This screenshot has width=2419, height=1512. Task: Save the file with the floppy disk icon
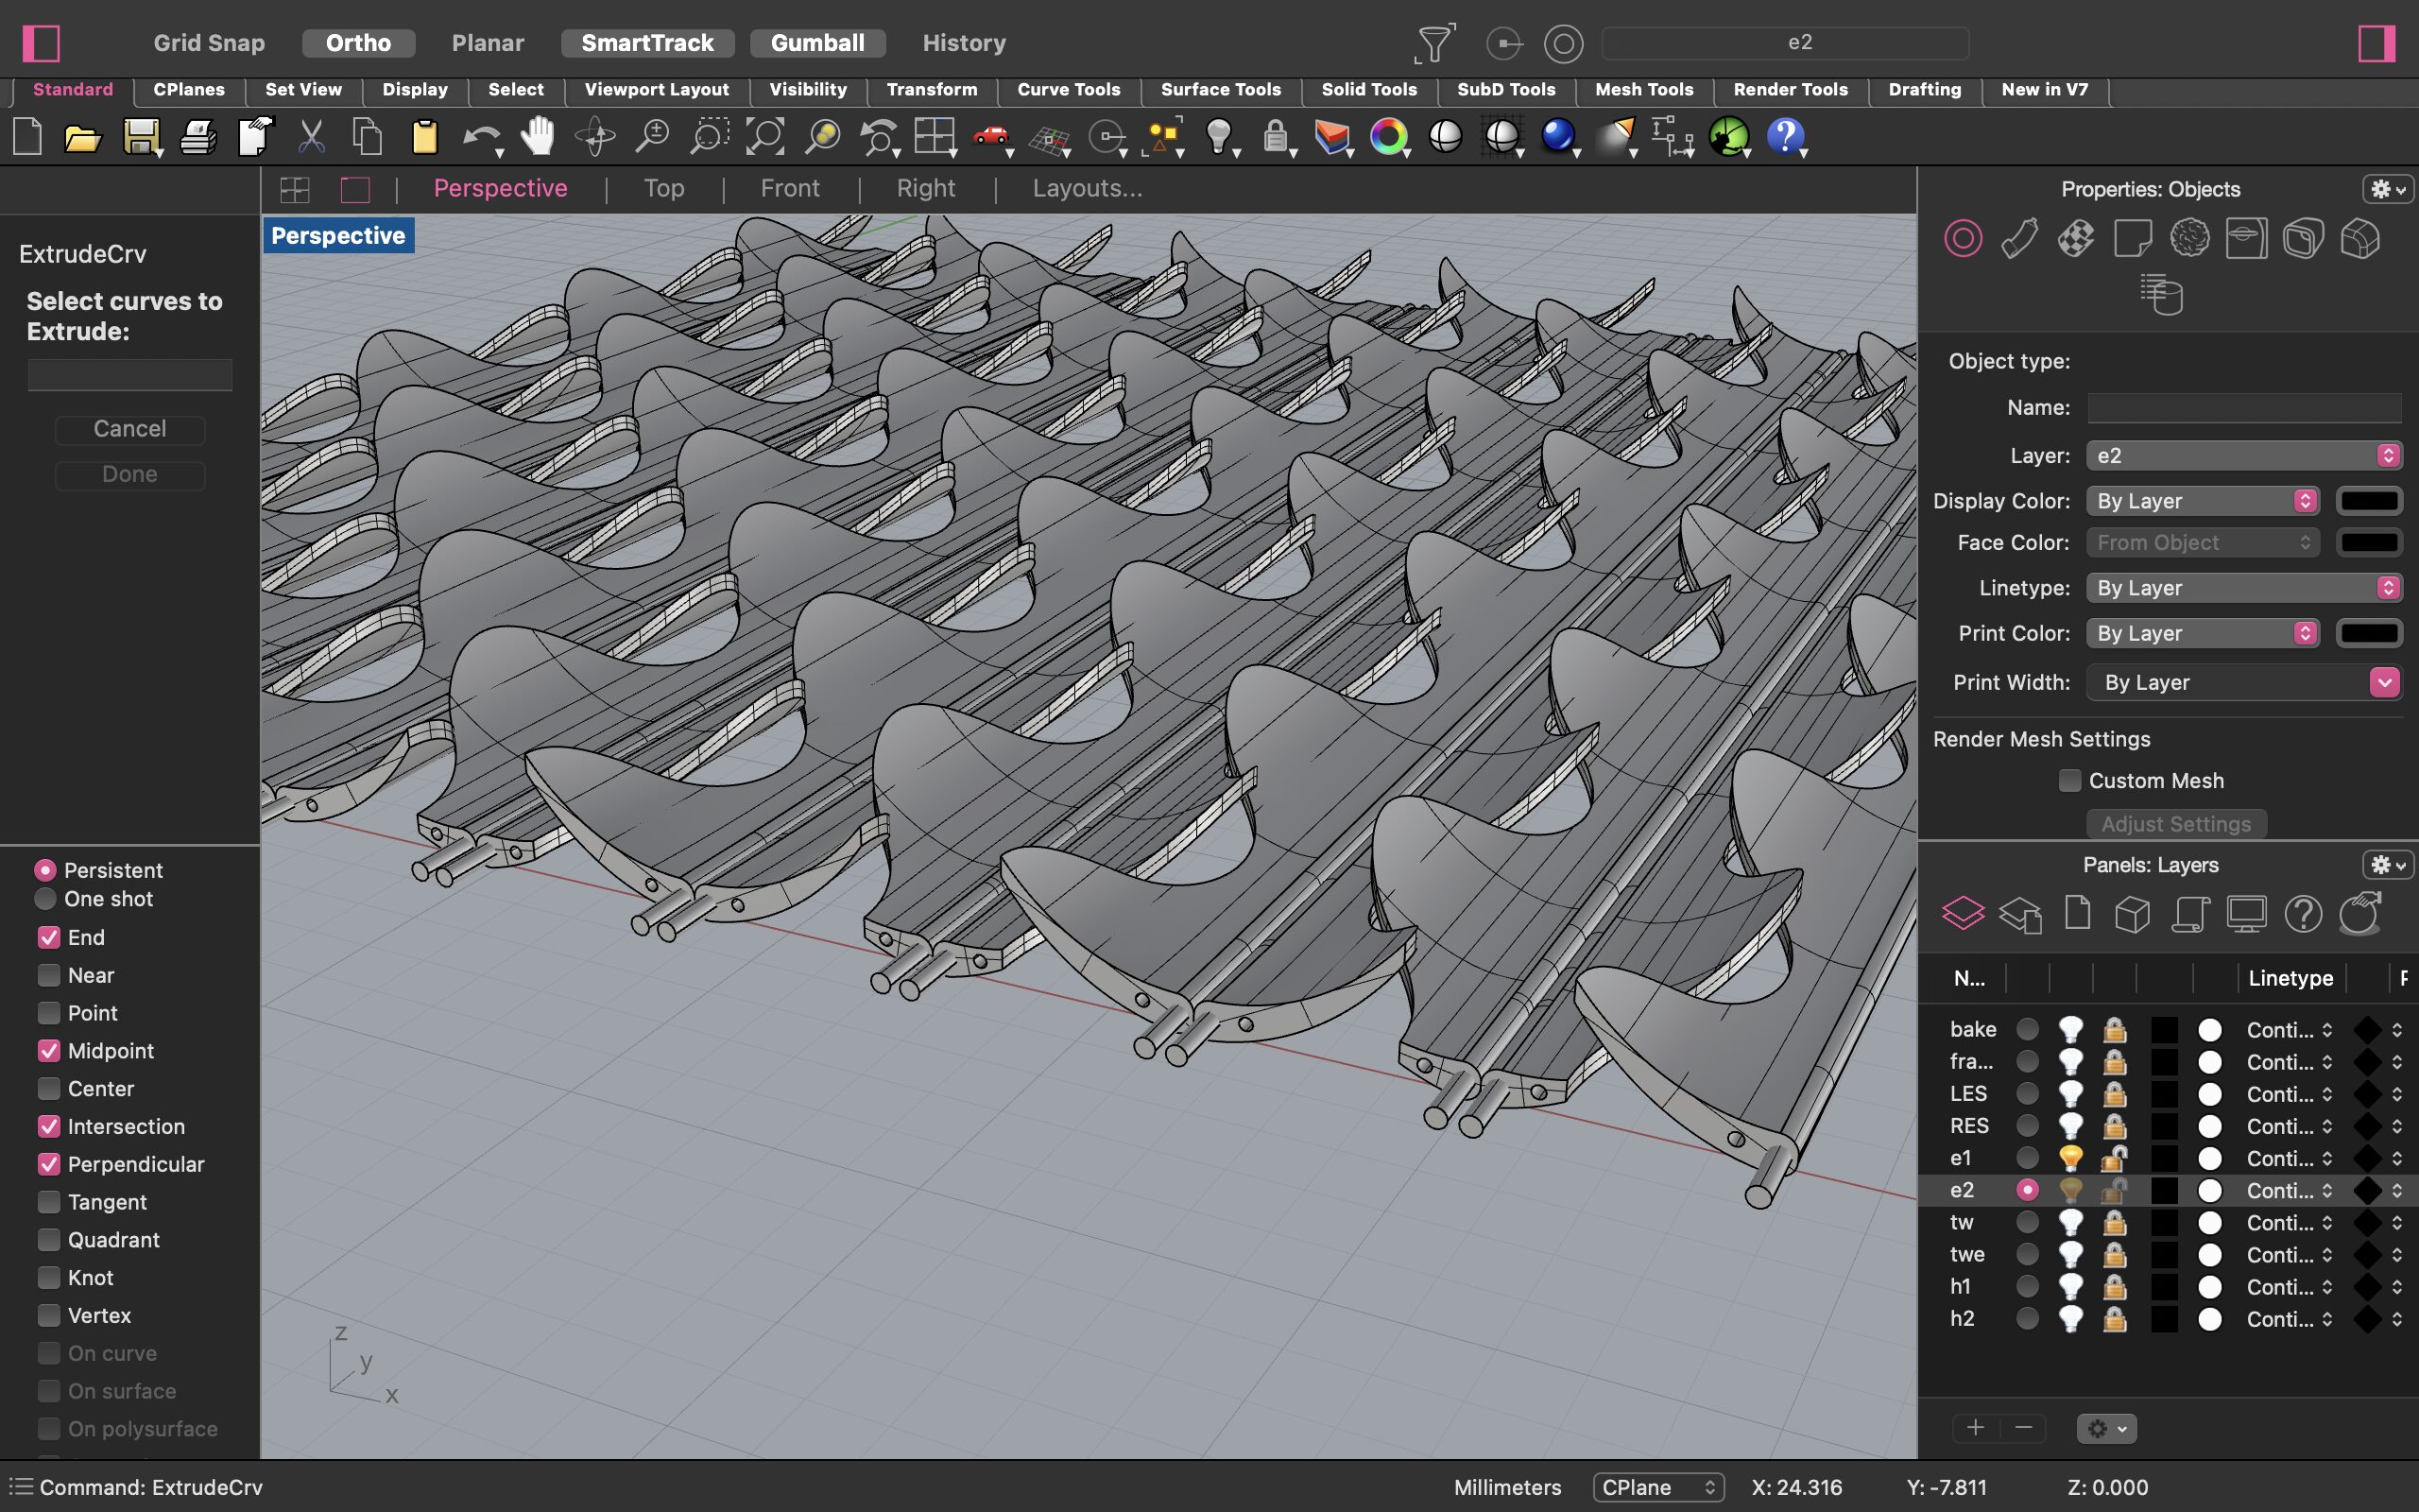pyautogui.click(x=141, y=136)
